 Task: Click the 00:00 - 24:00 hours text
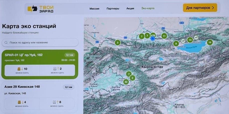click(x=68, y=60)
